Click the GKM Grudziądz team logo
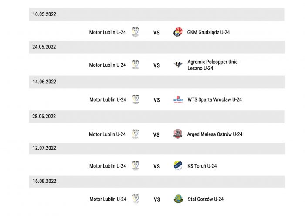This screenshot has height=216, width=305. [x=178, y=32]
